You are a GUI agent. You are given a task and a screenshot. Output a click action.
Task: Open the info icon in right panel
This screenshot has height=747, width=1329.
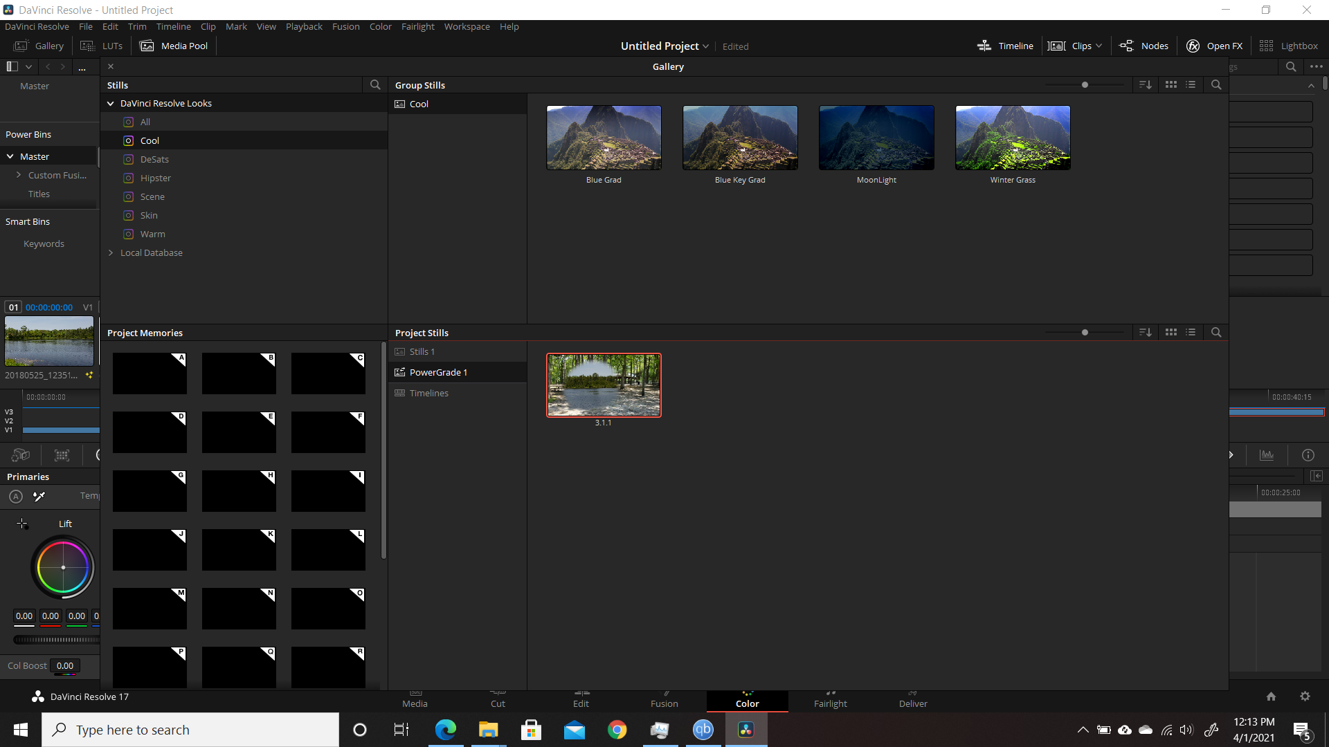1308,455
